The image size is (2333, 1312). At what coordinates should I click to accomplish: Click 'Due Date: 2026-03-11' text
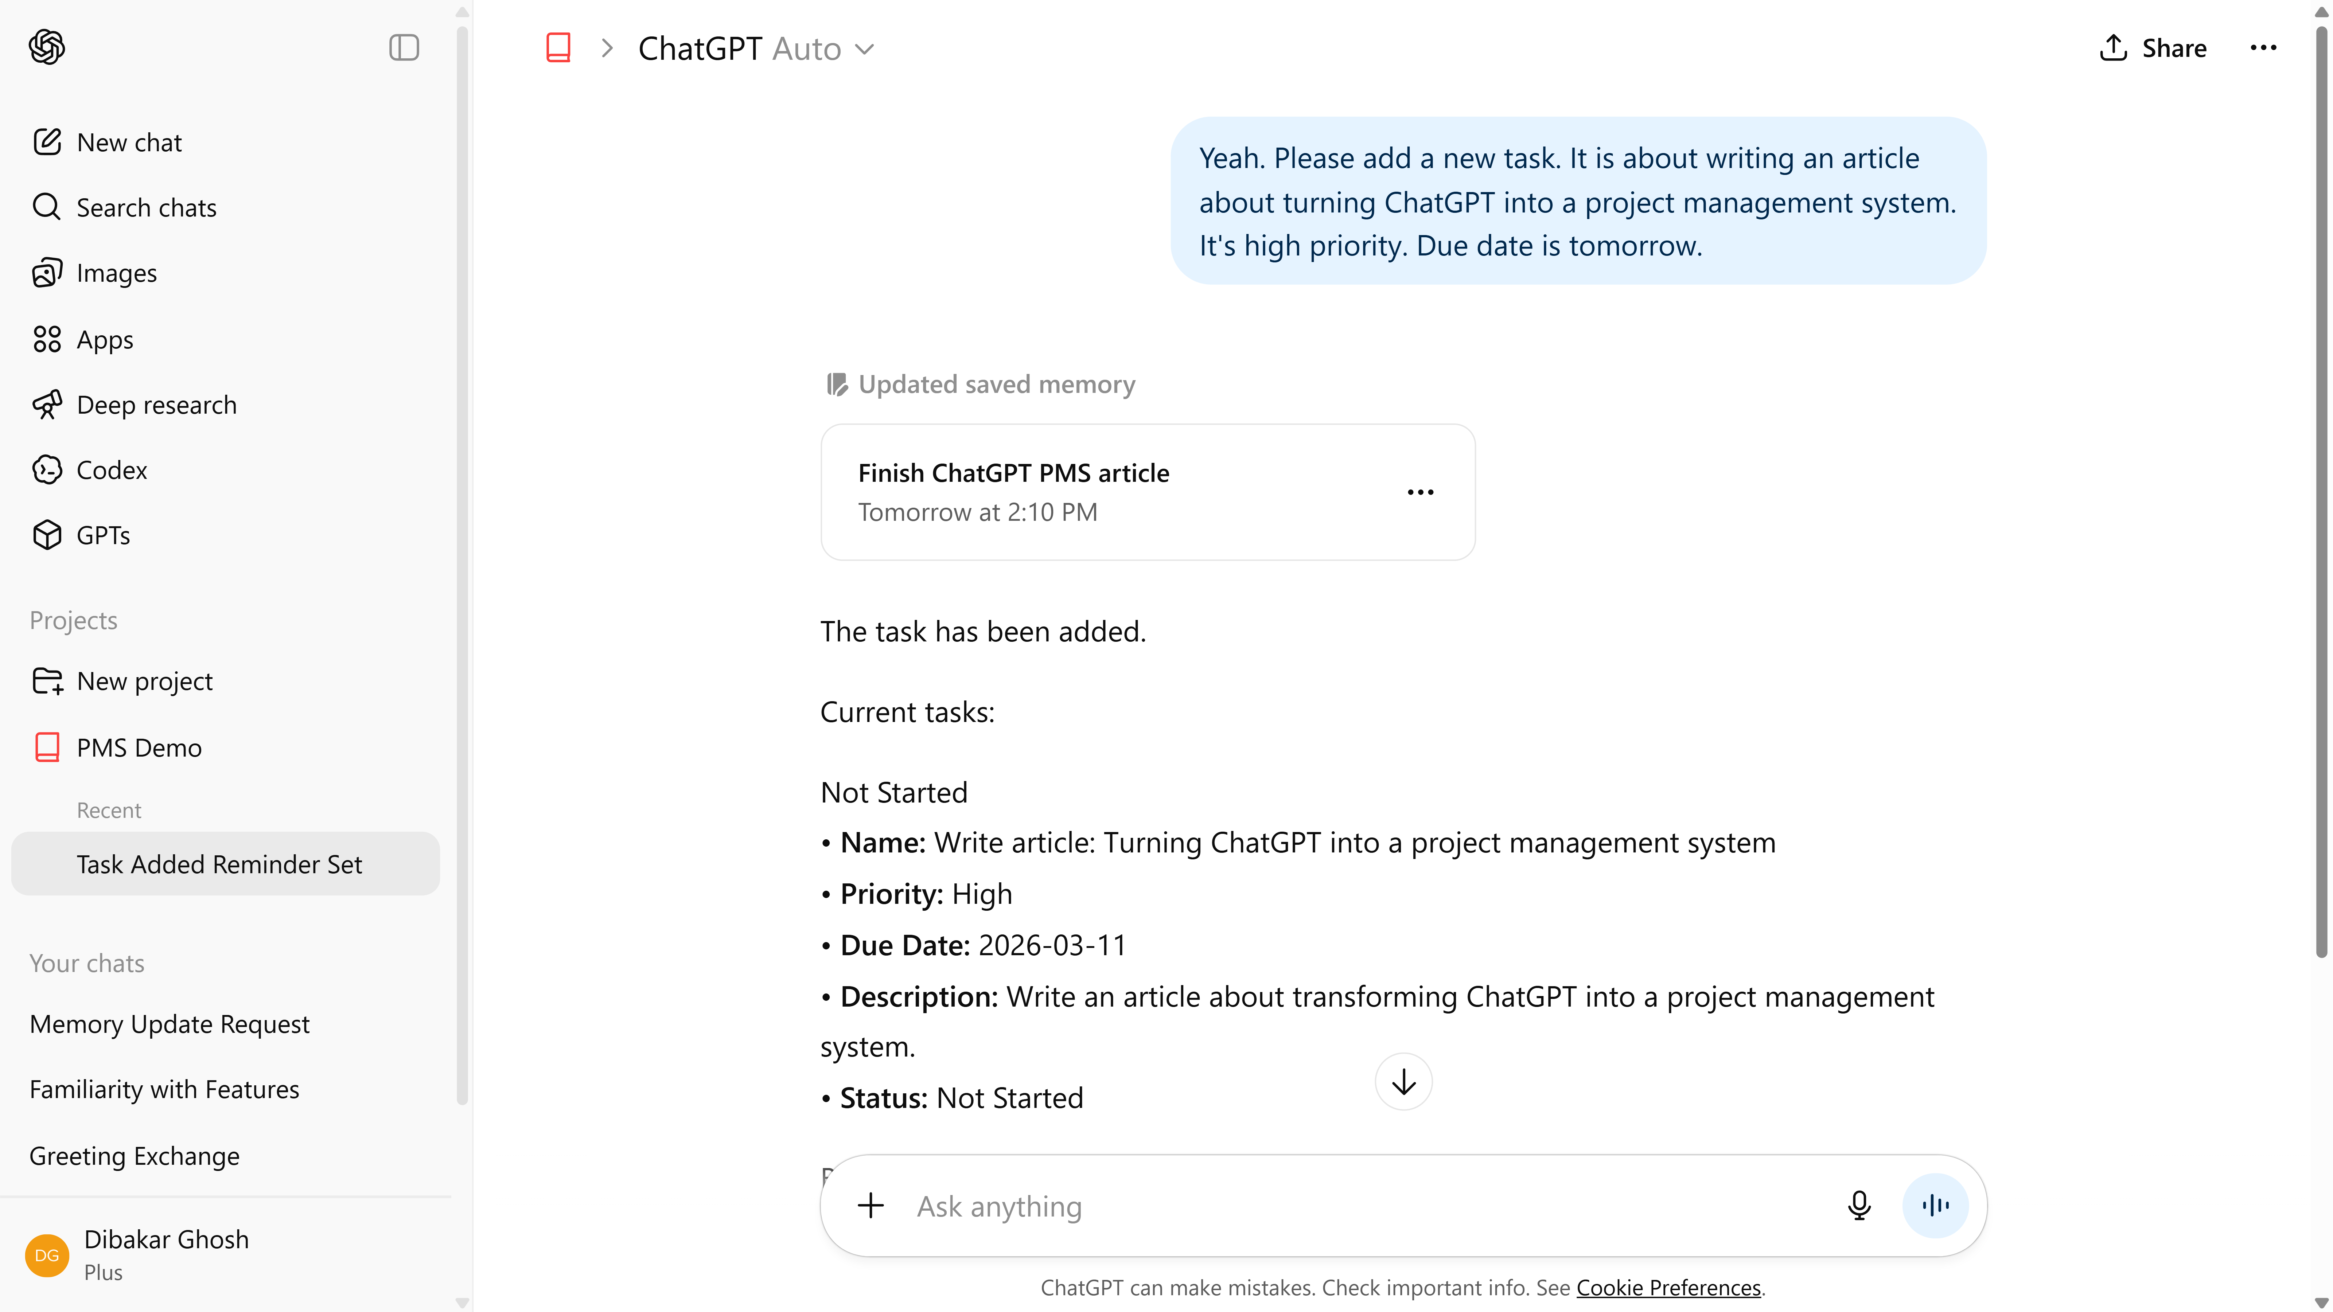(983, 945)
